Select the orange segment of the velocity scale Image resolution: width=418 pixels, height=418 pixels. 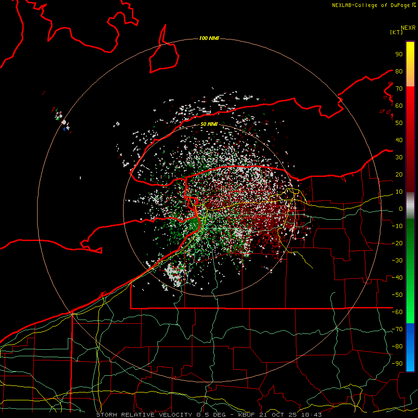click(x=410, y=78)
